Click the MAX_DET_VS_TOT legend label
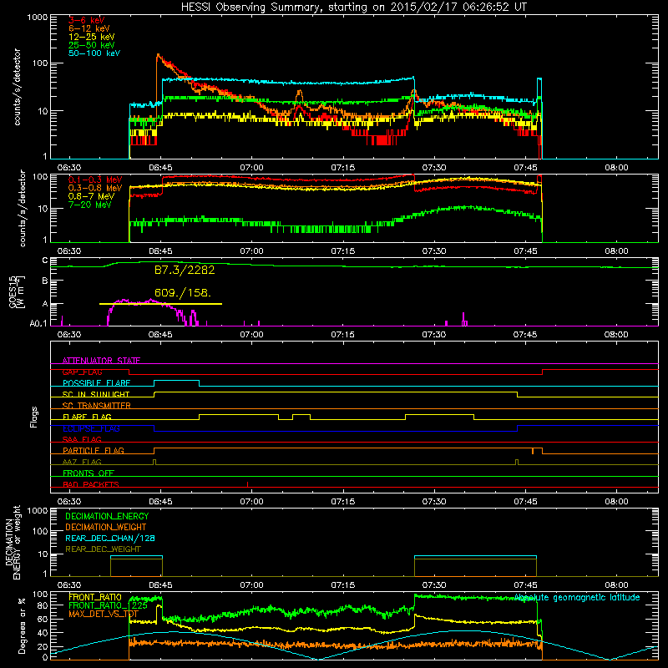Image resolution: width=668 pixels, height=668 pixels. [104, 614]
